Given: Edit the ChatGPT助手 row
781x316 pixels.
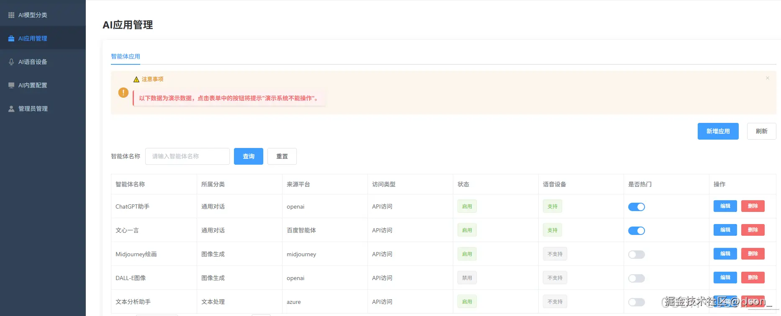Looking at the screenshot, I should 725,206.
